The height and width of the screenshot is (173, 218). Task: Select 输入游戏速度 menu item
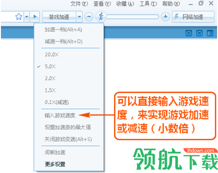[69, 115]
